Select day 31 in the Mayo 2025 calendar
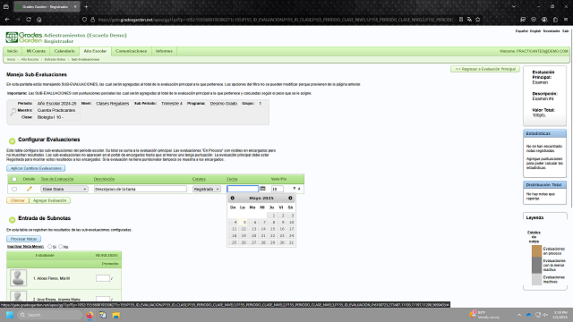This screenshot has width=573, height=322. tap(290, 242)
